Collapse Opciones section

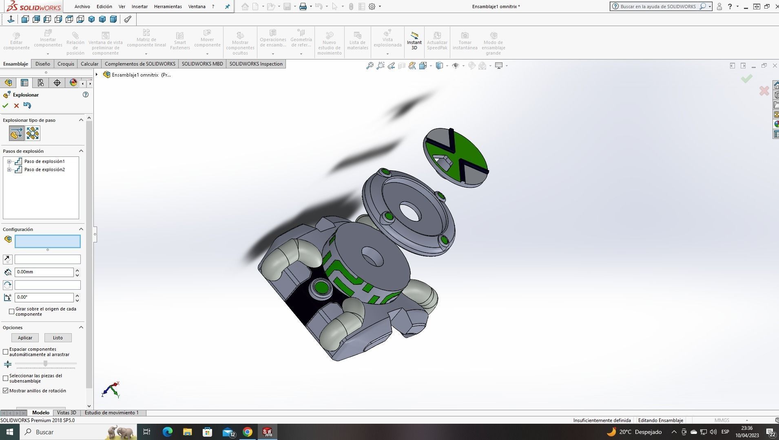(x=81, y=327)
